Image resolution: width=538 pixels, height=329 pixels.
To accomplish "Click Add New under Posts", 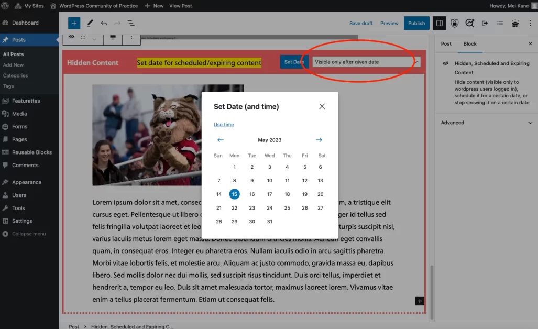I will [x=13, y=65].
